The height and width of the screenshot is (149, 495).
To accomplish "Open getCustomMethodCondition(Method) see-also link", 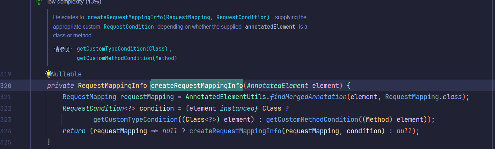I will (127, 58).
